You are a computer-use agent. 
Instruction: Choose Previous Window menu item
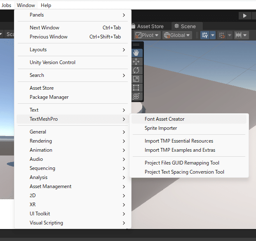tap(73, 37)
